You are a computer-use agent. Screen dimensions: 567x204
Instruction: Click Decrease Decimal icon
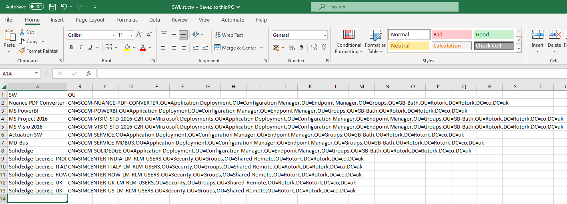pyautogui.click(x=323, y=48)
